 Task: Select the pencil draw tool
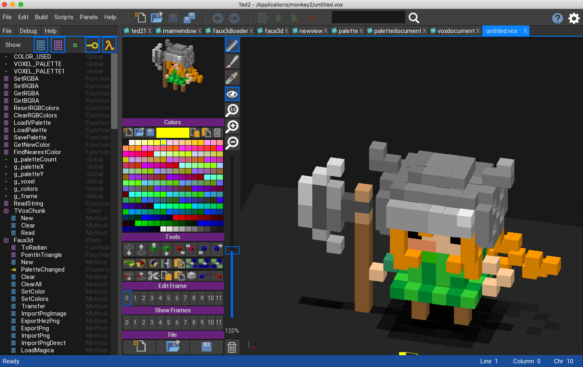[232, 45]
